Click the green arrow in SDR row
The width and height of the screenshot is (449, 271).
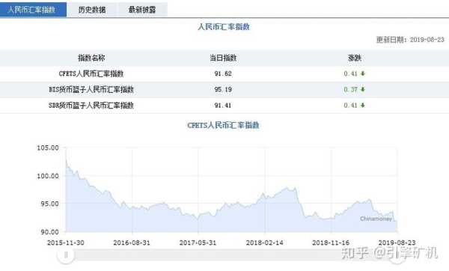click(362, 105)
